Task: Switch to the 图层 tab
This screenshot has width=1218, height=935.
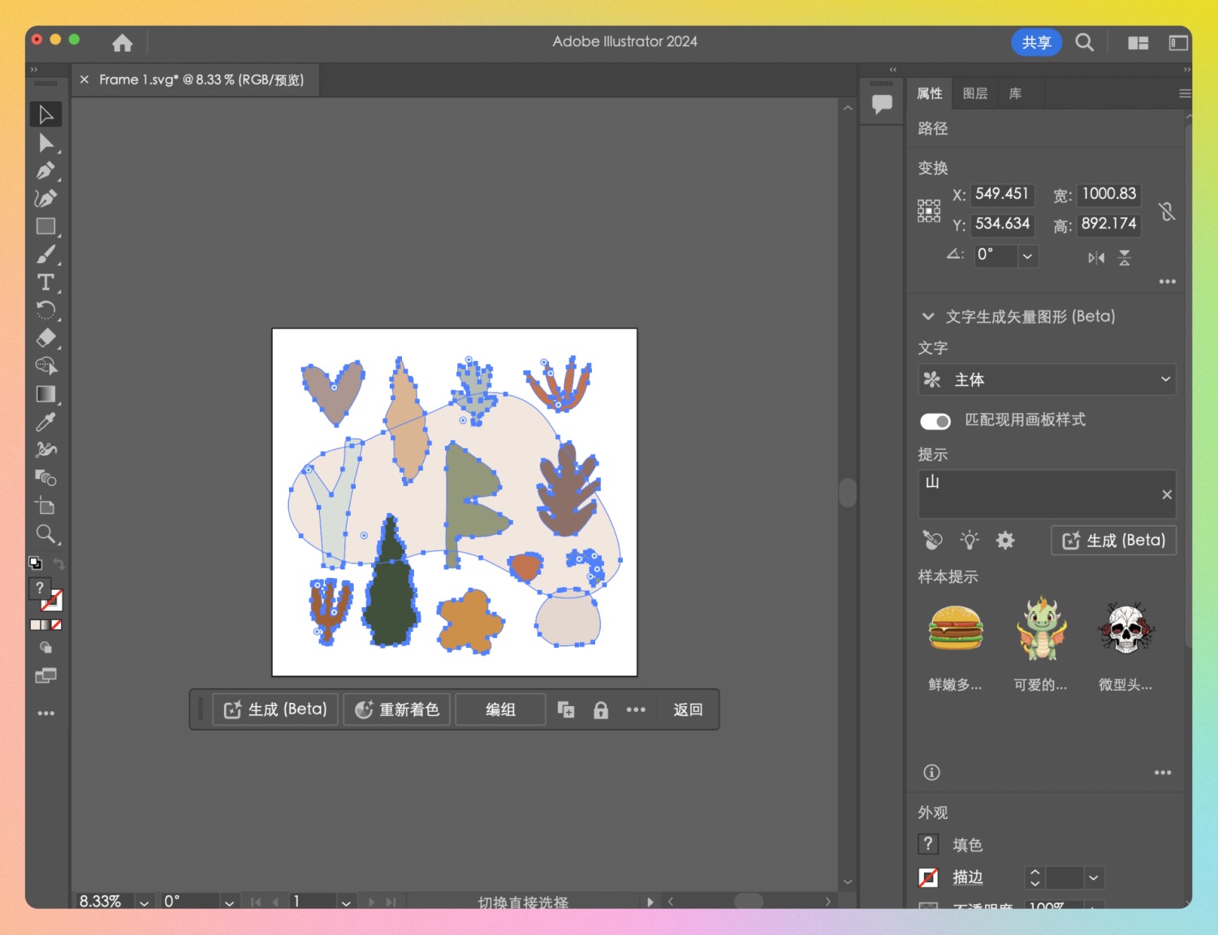Action: coord(975,93)
